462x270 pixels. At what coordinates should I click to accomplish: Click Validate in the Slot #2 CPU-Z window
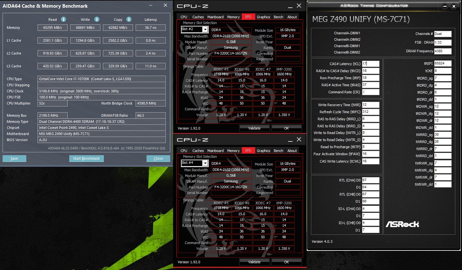pos(254,128)
